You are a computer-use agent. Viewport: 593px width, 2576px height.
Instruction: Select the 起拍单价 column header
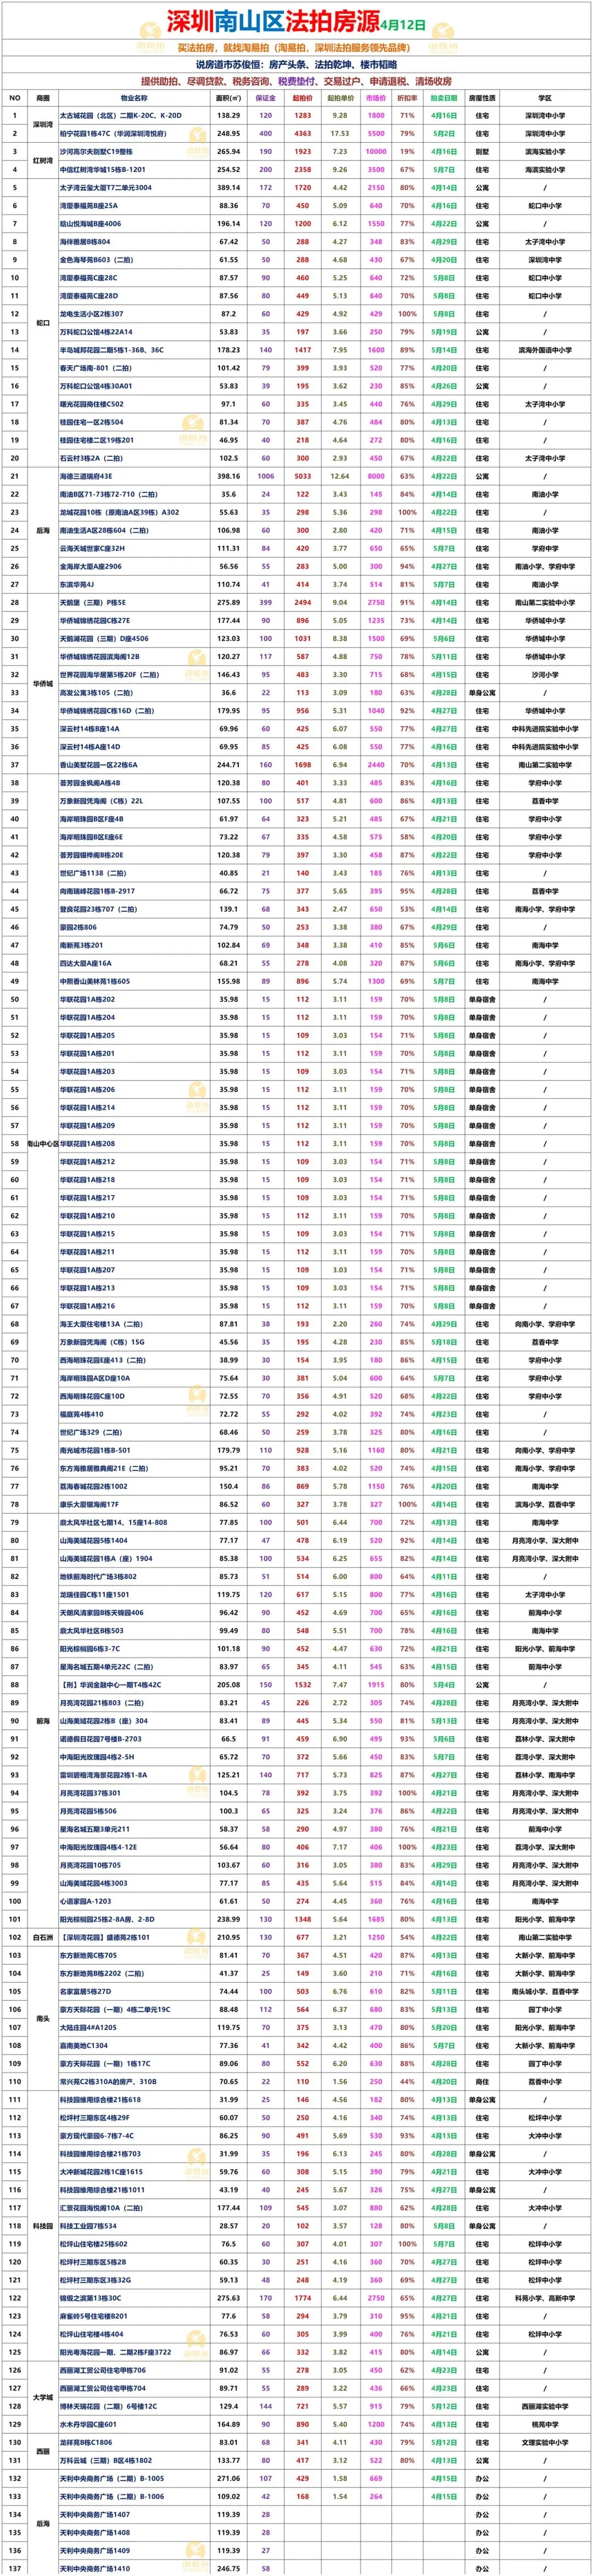tap(340, 98)
